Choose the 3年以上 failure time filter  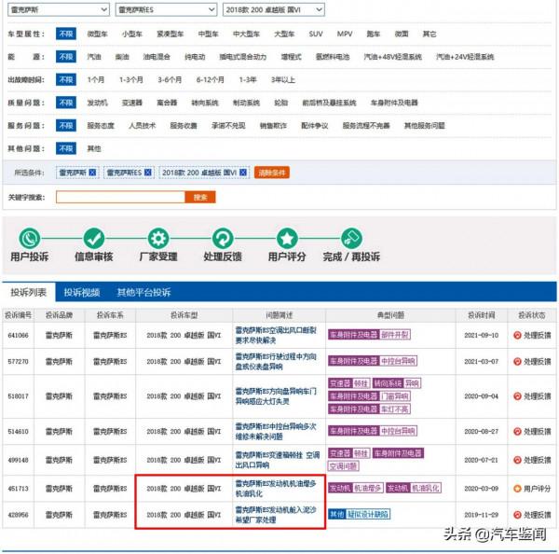tap(283, 79)
